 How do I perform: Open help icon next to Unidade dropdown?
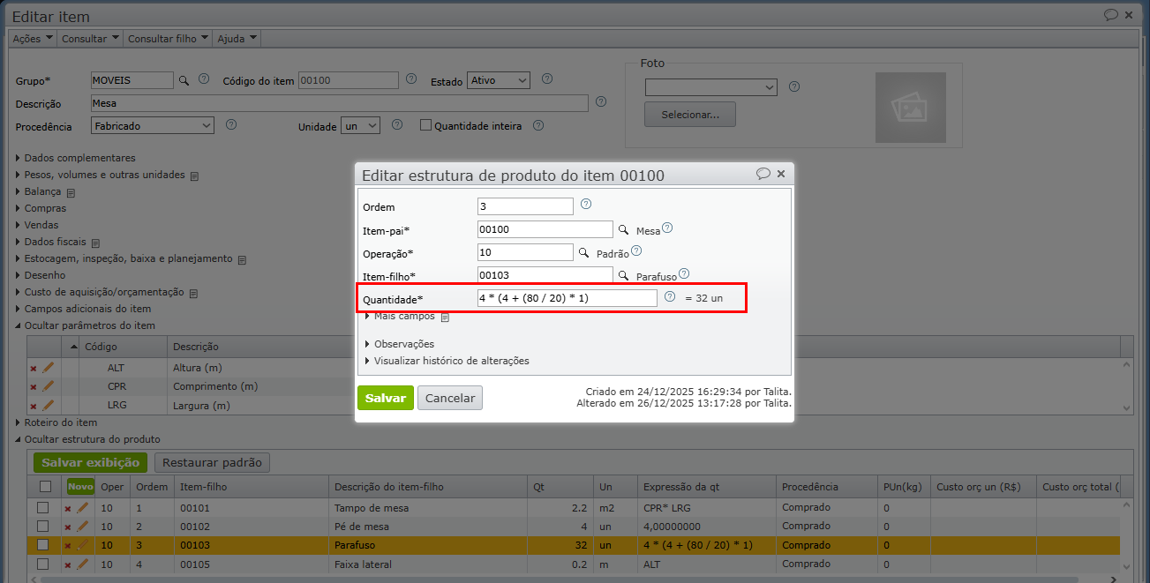[397, 124]
